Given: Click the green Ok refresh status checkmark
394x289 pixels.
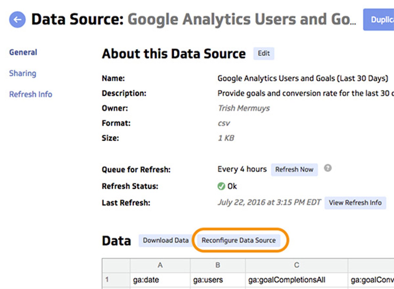Looking at the screenshot, I should [x=221, y=186].
